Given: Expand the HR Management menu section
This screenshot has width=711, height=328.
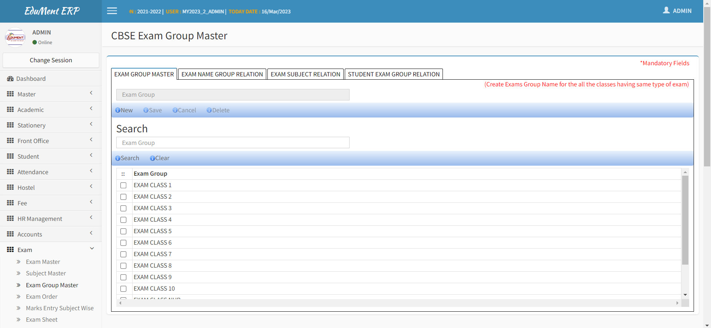Looking at the screenshot, I should pyautogui.click(x=51, y=219).
